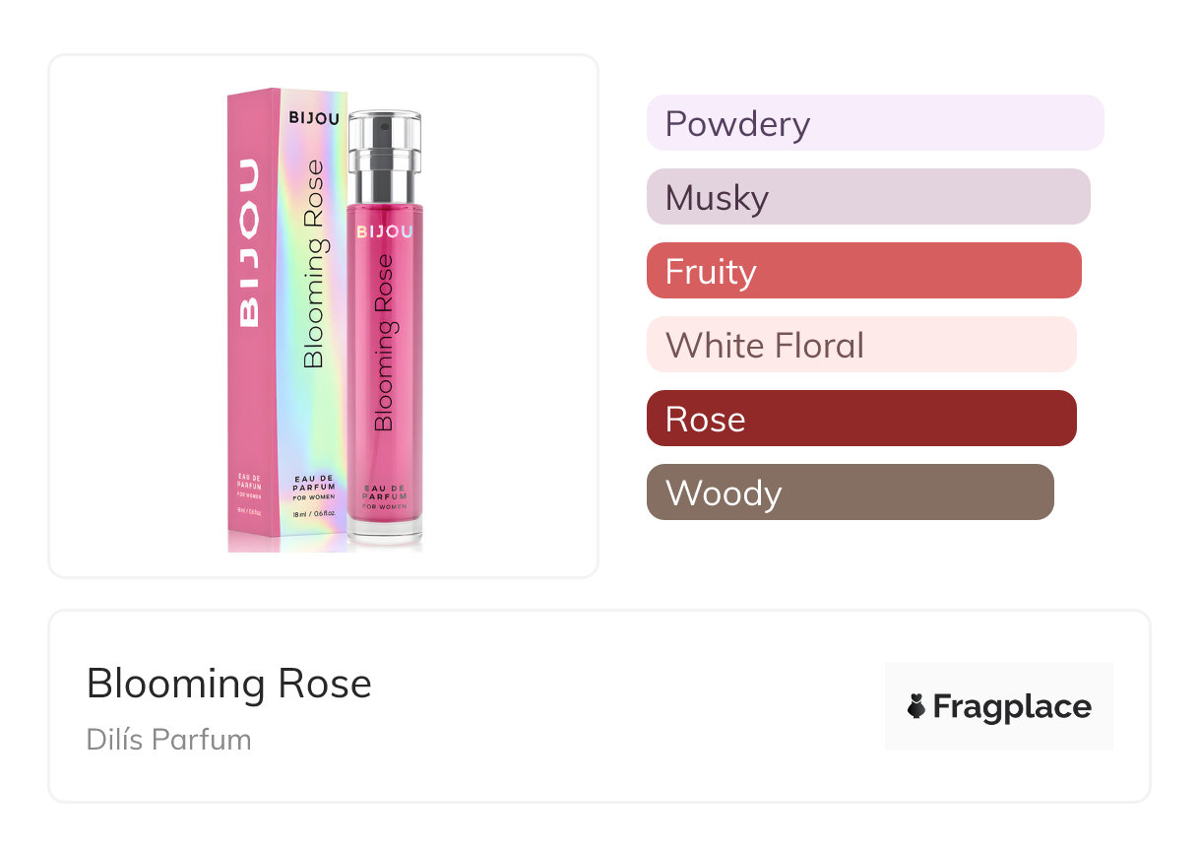The width and height of the screenshot is (1199, 851).
Task: Click 'Blooming Rose' text on the holographic box
Action: tap(314, 264)
